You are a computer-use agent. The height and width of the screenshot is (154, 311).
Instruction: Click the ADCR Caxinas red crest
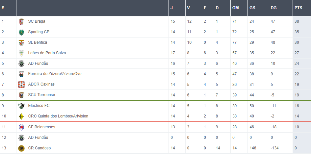tap(21, 85)
